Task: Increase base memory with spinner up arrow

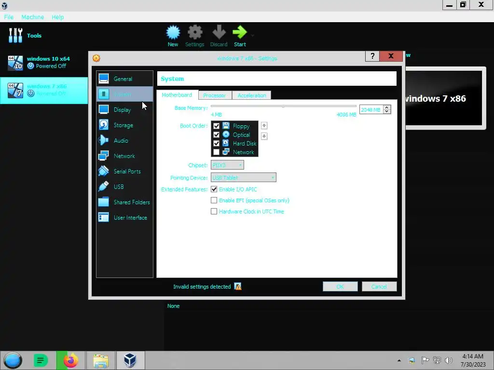Action: tap(387, 107)
